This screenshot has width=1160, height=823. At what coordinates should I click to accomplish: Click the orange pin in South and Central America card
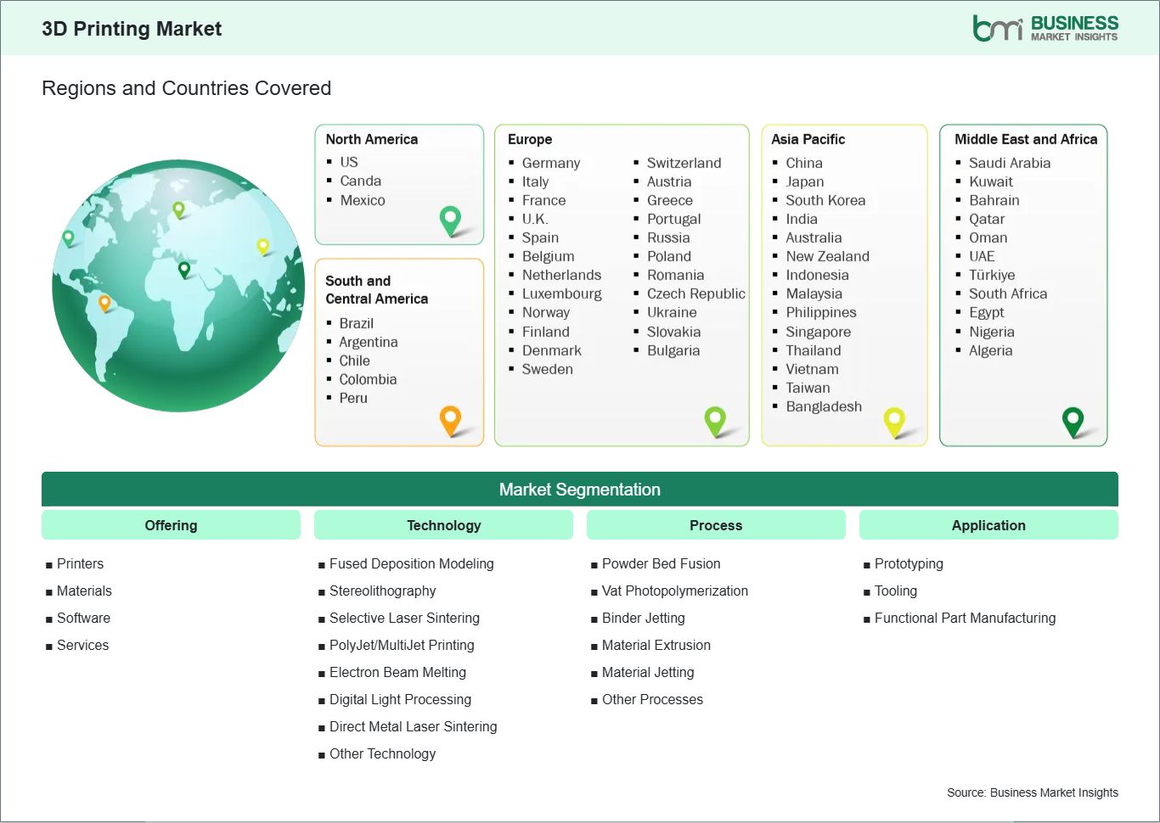click(x=450, y=419)
